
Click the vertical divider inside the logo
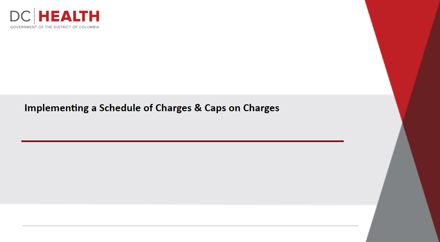[35, 16]
